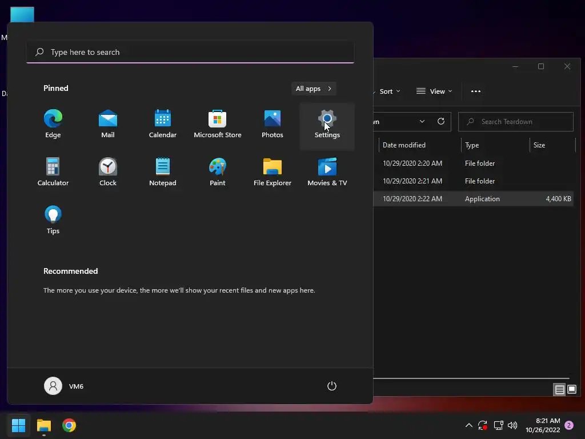The image size is (585, 439).
Task: Click the horizontal scrollbar in File Explorer
Action: pyautogui.click(x=471, y=378)
